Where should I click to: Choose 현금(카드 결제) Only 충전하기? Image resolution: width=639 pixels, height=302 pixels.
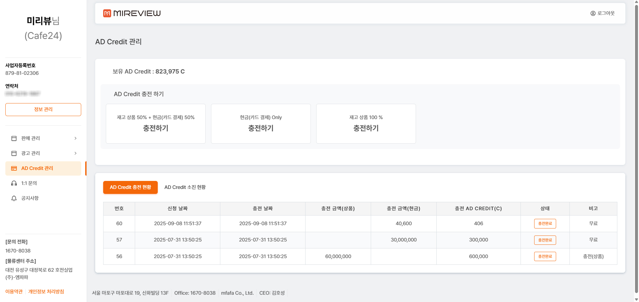coord(261,124)
